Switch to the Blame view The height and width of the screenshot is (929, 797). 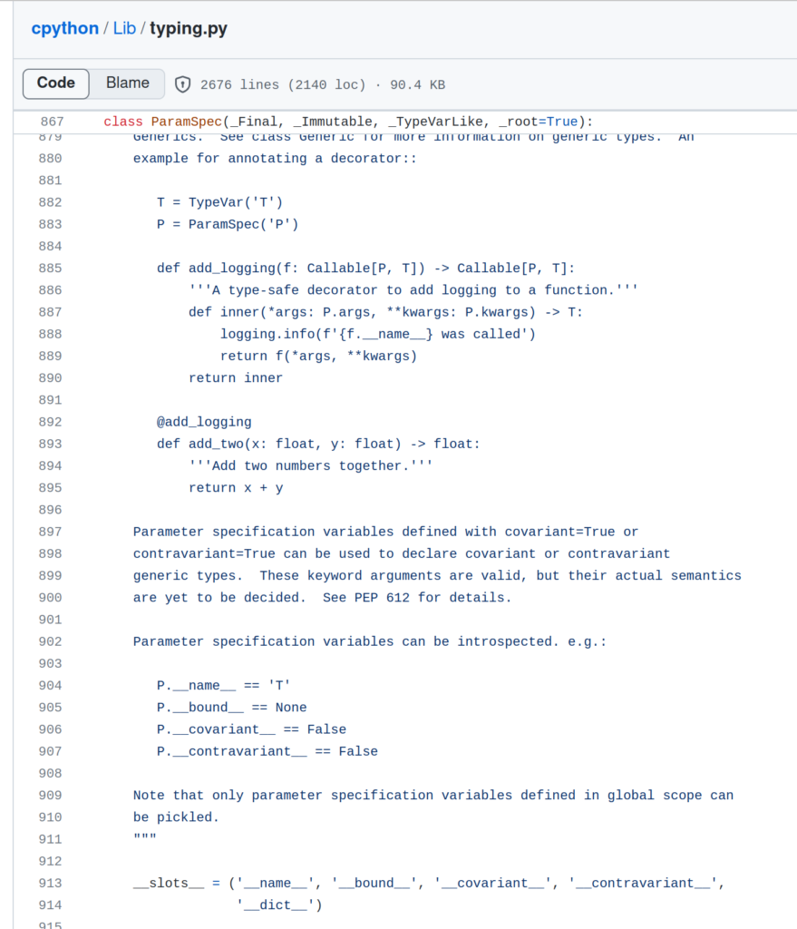point(127,83)
